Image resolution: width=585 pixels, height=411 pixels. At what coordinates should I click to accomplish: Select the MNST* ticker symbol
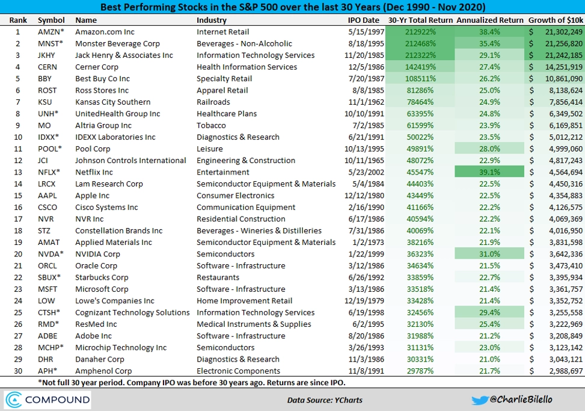[x=51, y=44]
